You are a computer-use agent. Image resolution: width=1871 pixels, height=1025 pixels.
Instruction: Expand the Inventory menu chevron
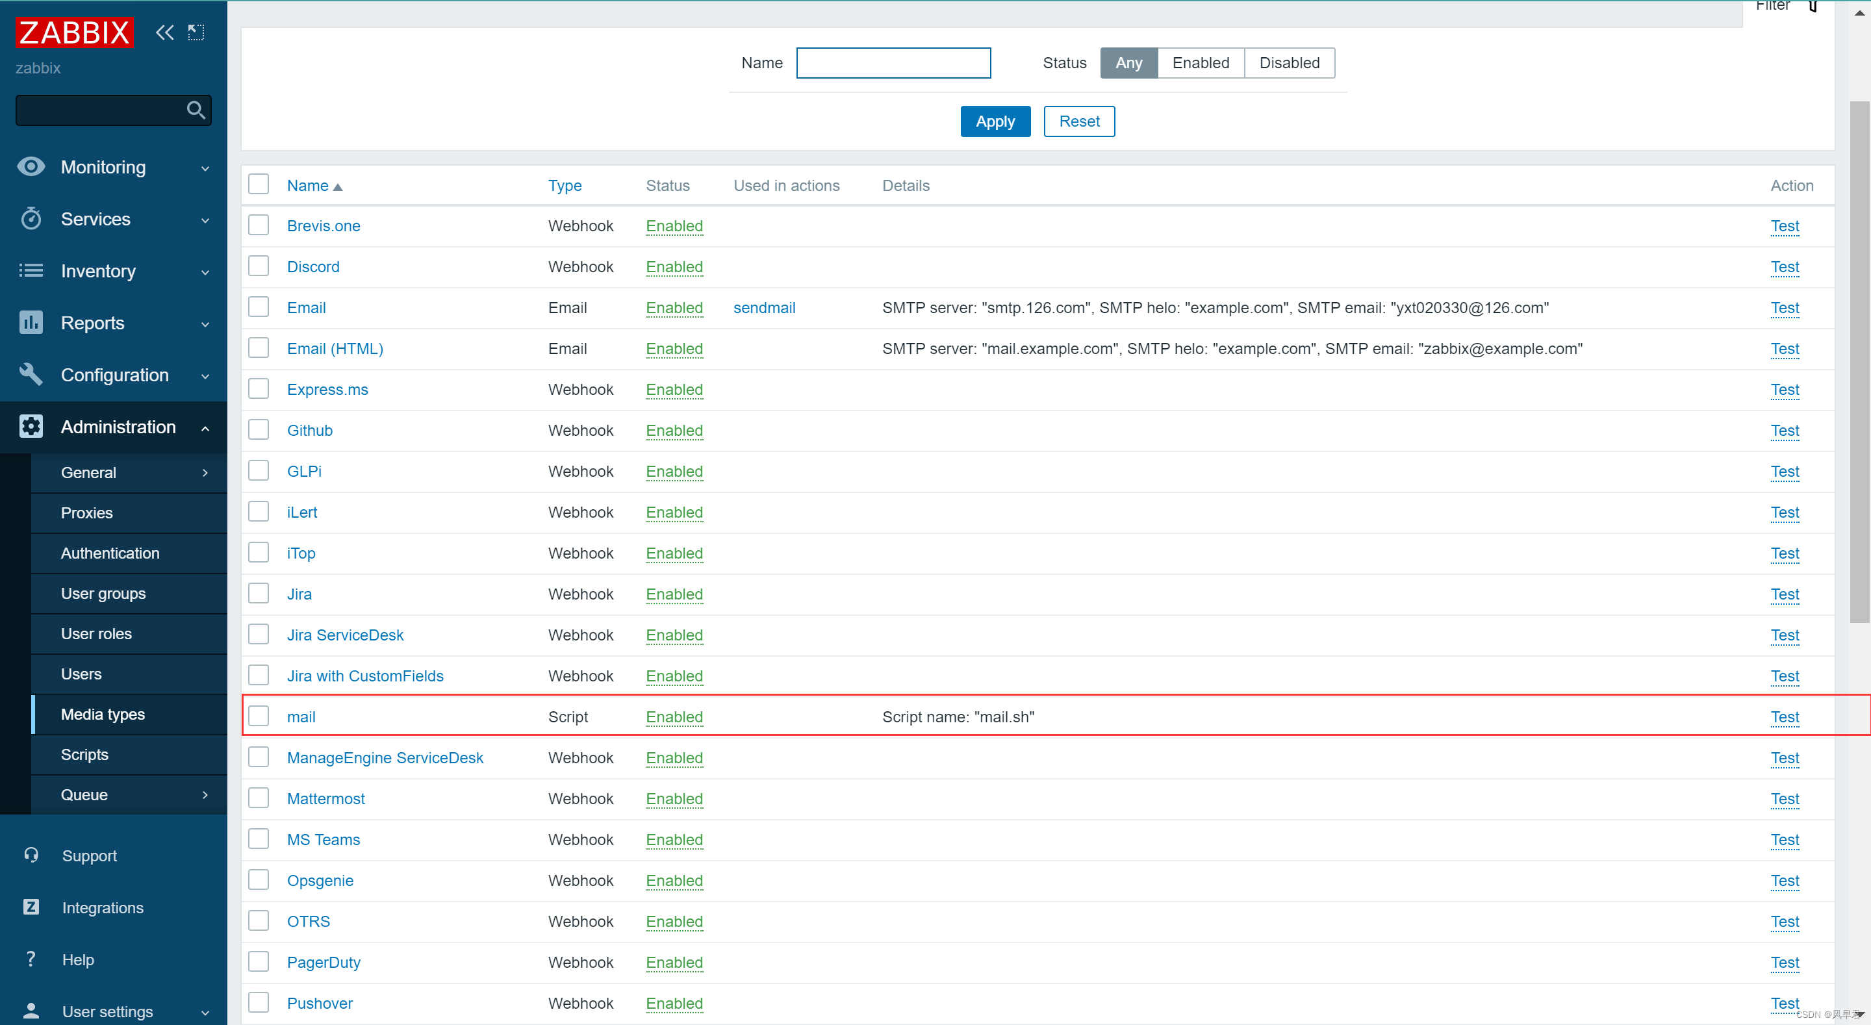(205, 272)
